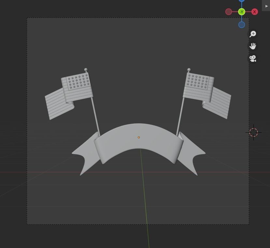Click the 3D cursor crosshair
Image resolution: width=270 pixels, height=248 pixels.
[x=253, y=132]
